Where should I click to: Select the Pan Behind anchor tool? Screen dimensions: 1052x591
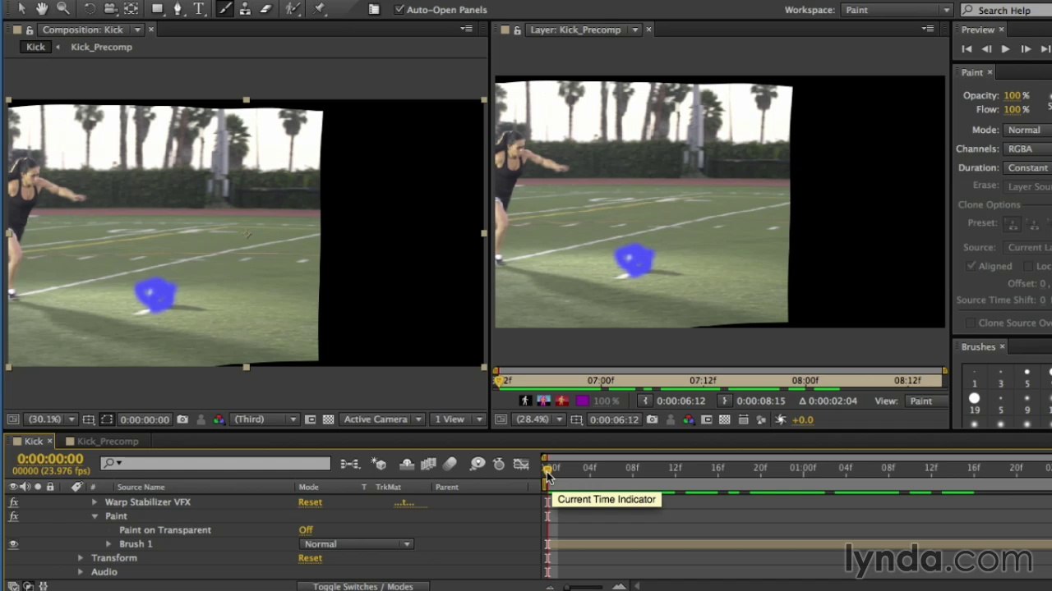[131, 9]
